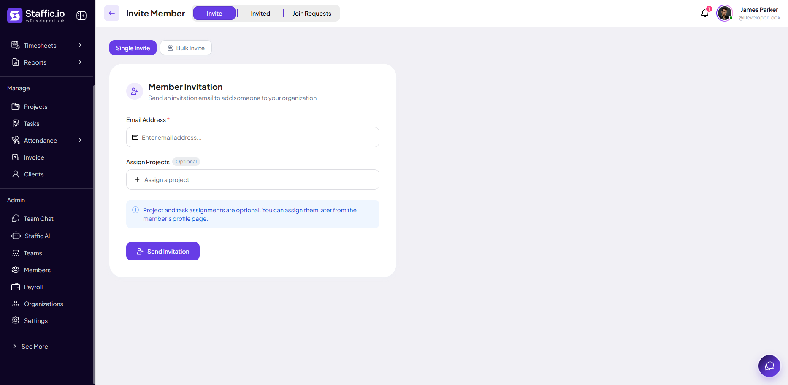Screen dimensions: 788x385
Task: Open the chat support floating button
Action: pyautogui.click(x=769, y=366)
